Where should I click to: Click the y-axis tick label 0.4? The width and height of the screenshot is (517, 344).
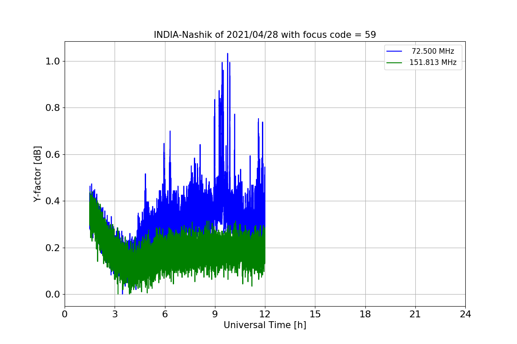[53, 201]
